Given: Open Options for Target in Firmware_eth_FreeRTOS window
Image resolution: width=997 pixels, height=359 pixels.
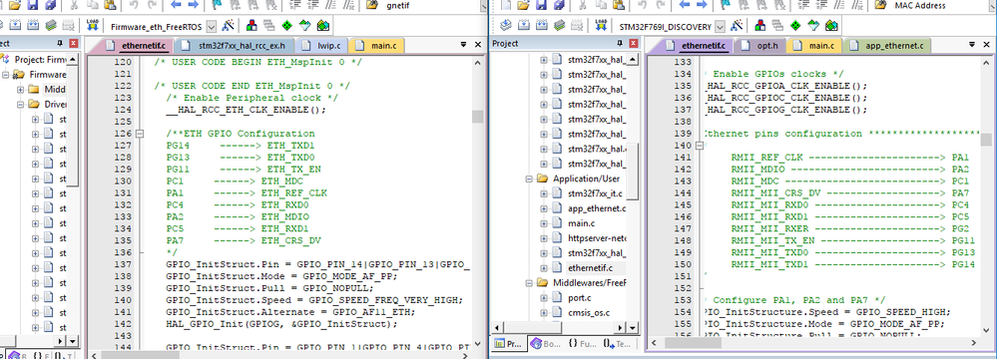Looking at the screenshot, I should 229,26.
